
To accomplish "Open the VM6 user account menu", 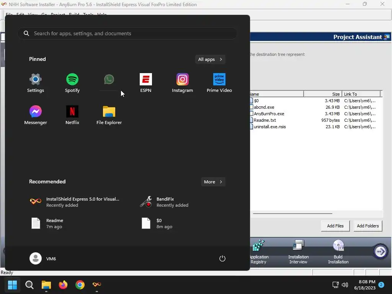I will 43,258.
